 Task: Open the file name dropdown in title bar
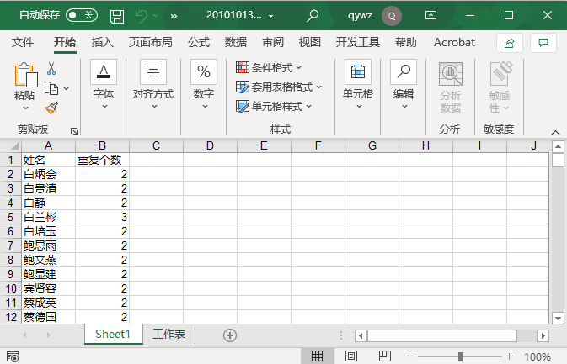click(270, 16)
